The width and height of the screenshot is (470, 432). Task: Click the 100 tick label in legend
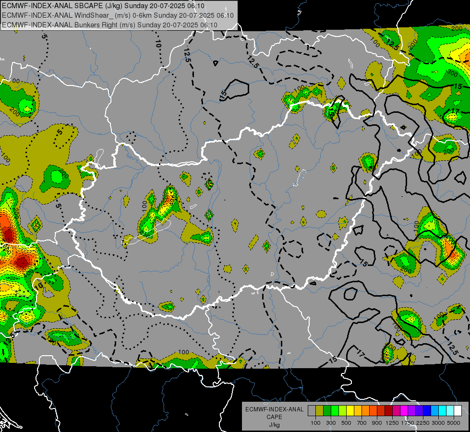click(315, 423)
